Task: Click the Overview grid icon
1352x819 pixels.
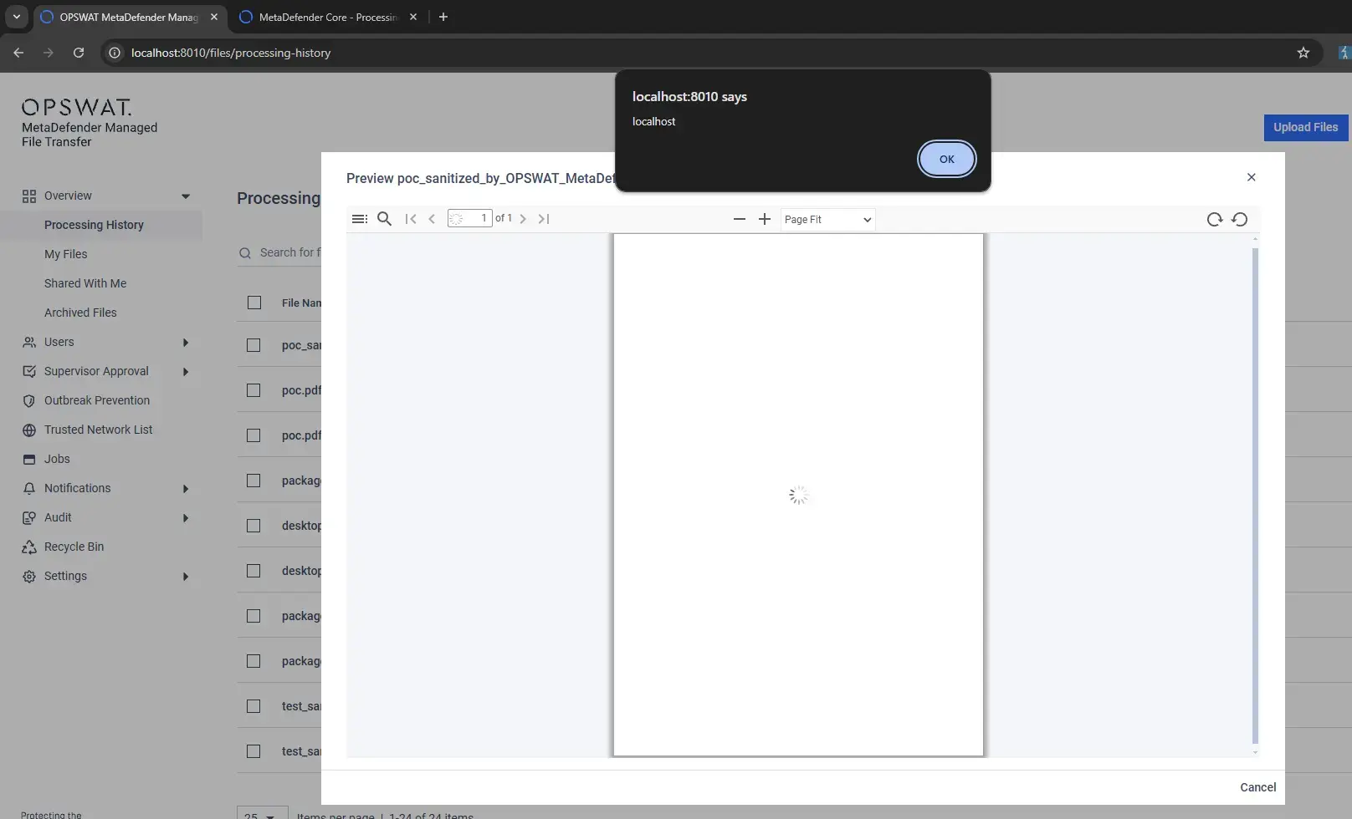Action: pyautogui.click(x=29, y=196)
